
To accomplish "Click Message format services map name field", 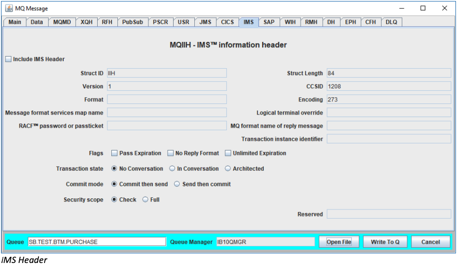I will 167,113.
